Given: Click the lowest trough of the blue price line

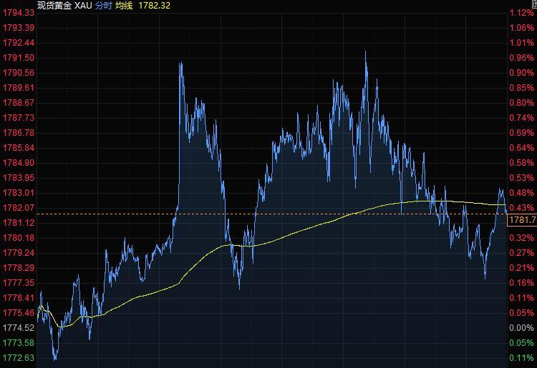Looking at the screenshot, I should tap(55, 359).
